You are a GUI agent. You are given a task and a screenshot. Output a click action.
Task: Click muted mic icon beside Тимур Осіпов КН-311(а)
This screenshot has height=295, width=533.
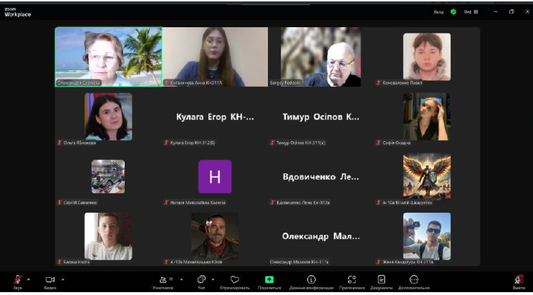pos(272,142)
